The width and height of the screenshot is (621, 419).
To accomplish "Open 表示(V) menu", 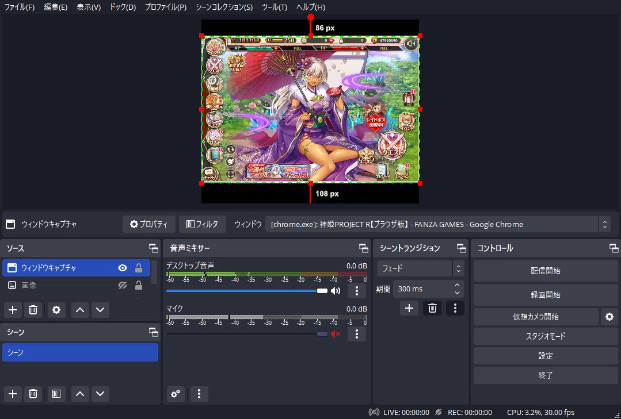I will coord(89,7).
